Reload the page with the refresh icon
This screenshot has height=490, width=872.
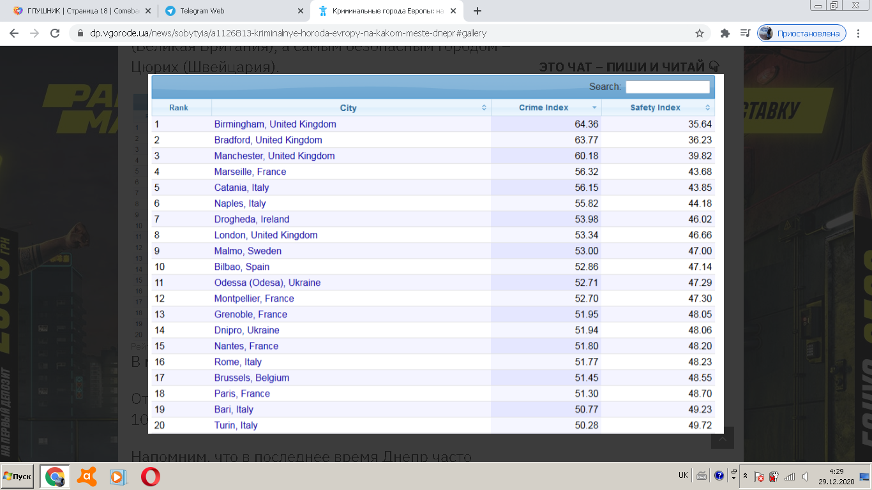pos(55,33)
